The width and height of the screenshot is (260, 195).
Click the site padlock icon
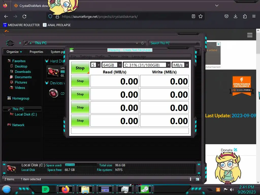click(x=57, y=17)
